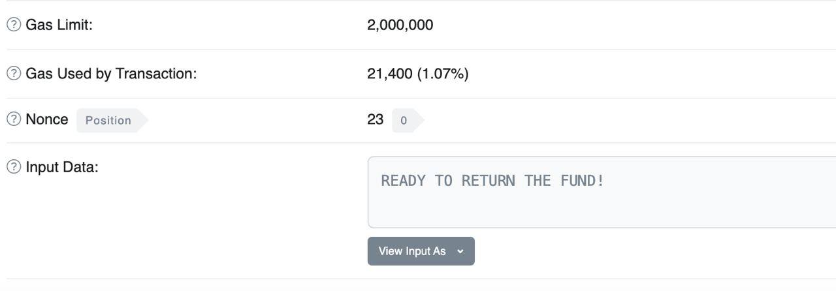Click the help icon beside Gas Limit
The height and width of the screenshot is (291, 836).
click(14, 25)
